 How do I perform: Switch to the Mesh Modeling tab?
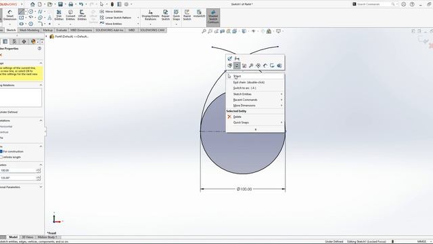point(29,30)
